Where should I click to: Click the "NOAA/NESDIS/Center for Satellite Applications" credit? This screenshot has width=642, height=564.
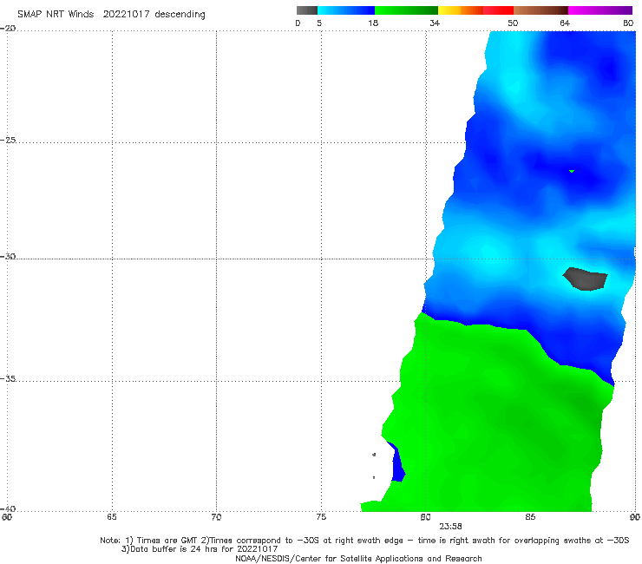click(x=358, y=559)
